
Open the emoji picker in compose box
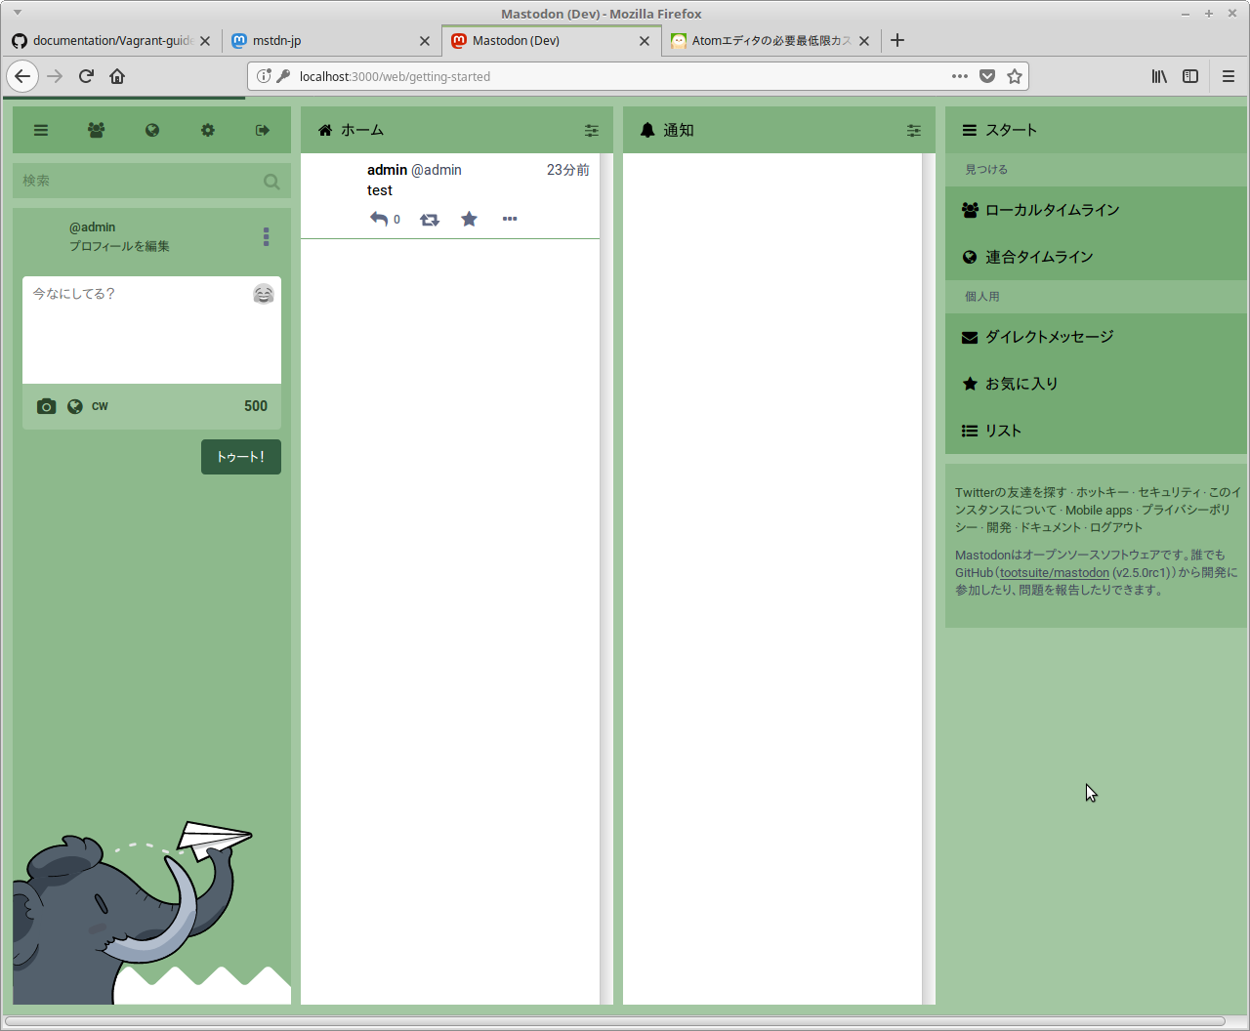click(x=264, y=294)
